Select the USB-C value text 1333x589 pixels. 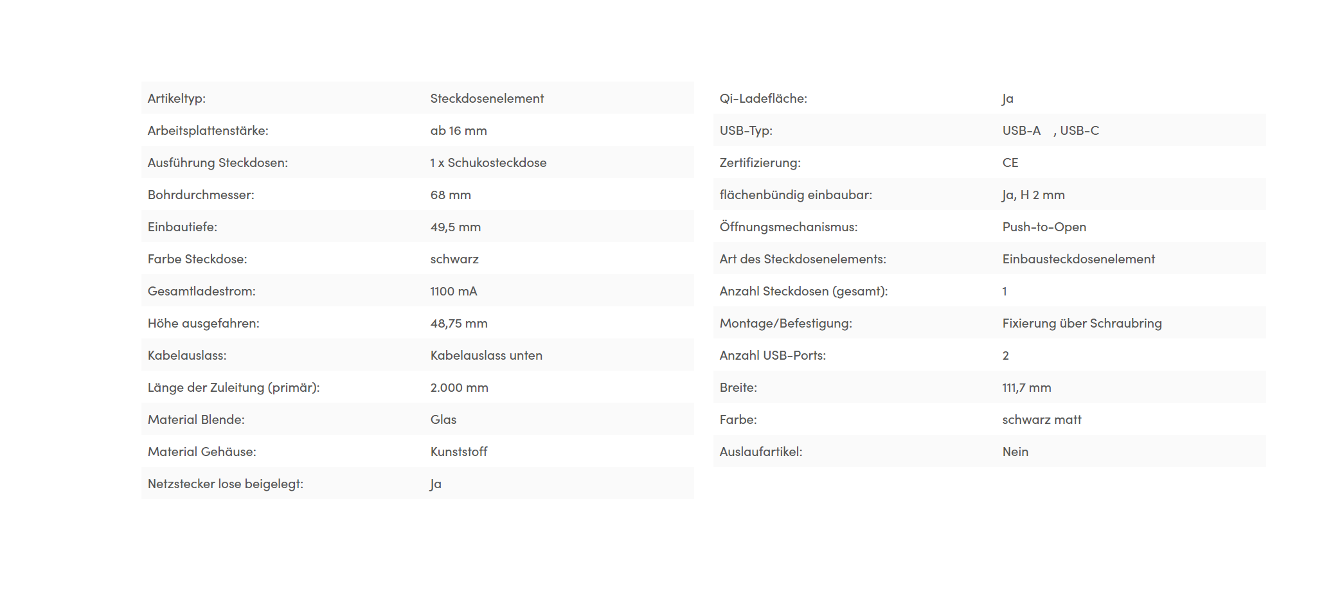point(1079,130)
